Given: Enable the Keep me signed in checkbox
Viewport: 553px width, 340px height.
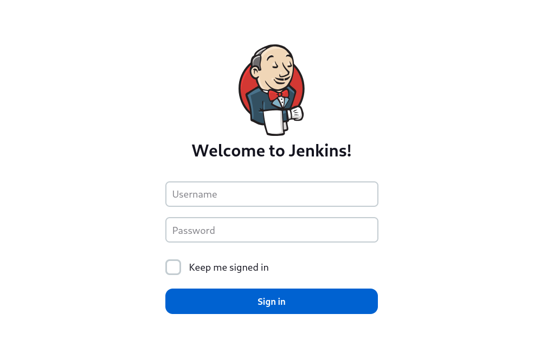Looking at the screenshot, I should click(173, 267).
